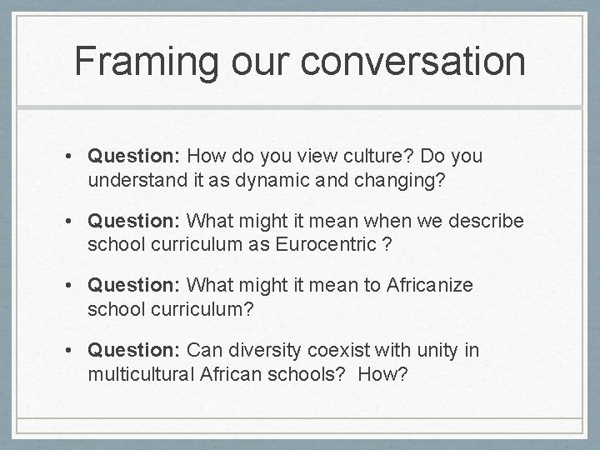600x450 pixels.
Task: Click the empty footer strip at the slide bottom
Action: coord(300,426)
